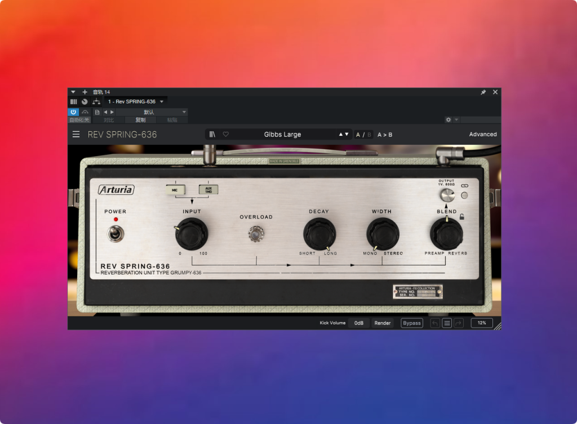Click the DECAY knob

[319, 234]
